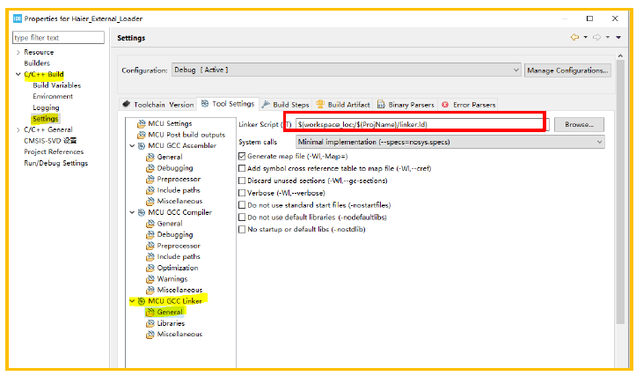Click the MCU GCC Compiler icon

point(141,212)
